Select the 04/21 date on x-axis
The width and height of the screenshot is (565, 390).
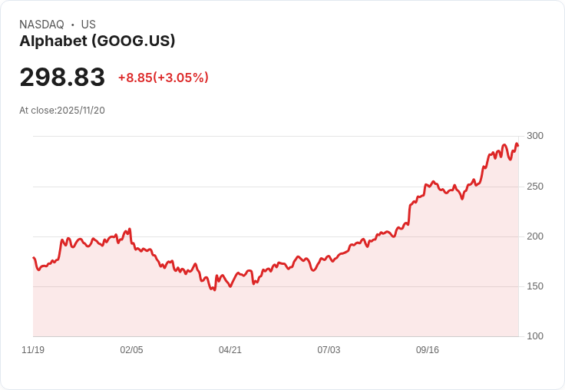(x=230, y=350)
